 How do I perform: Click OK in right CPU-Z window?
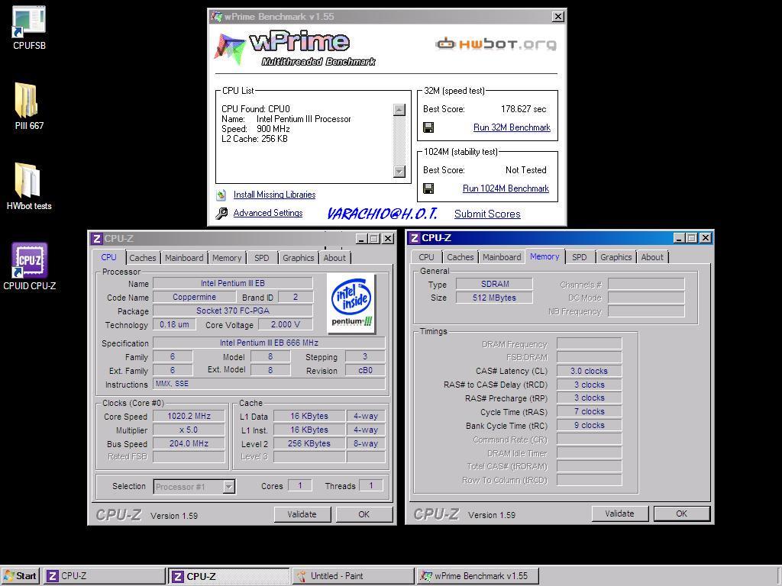tap(682, 514)
